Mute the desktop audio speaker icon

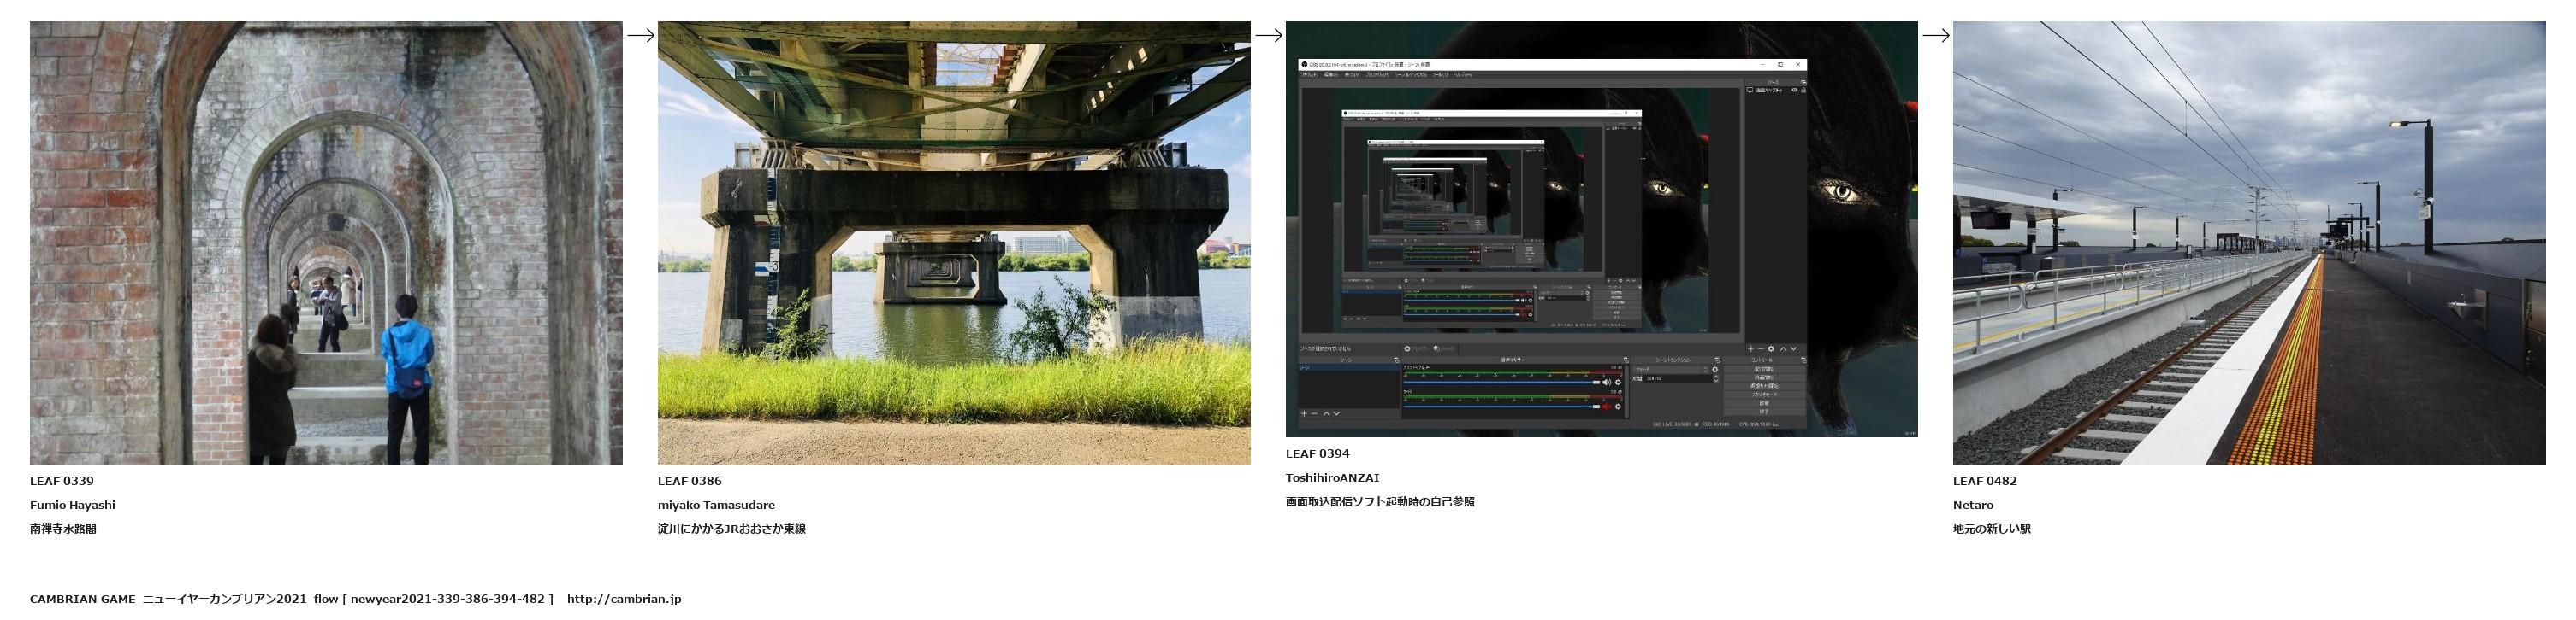click(x=1607, y=383)
